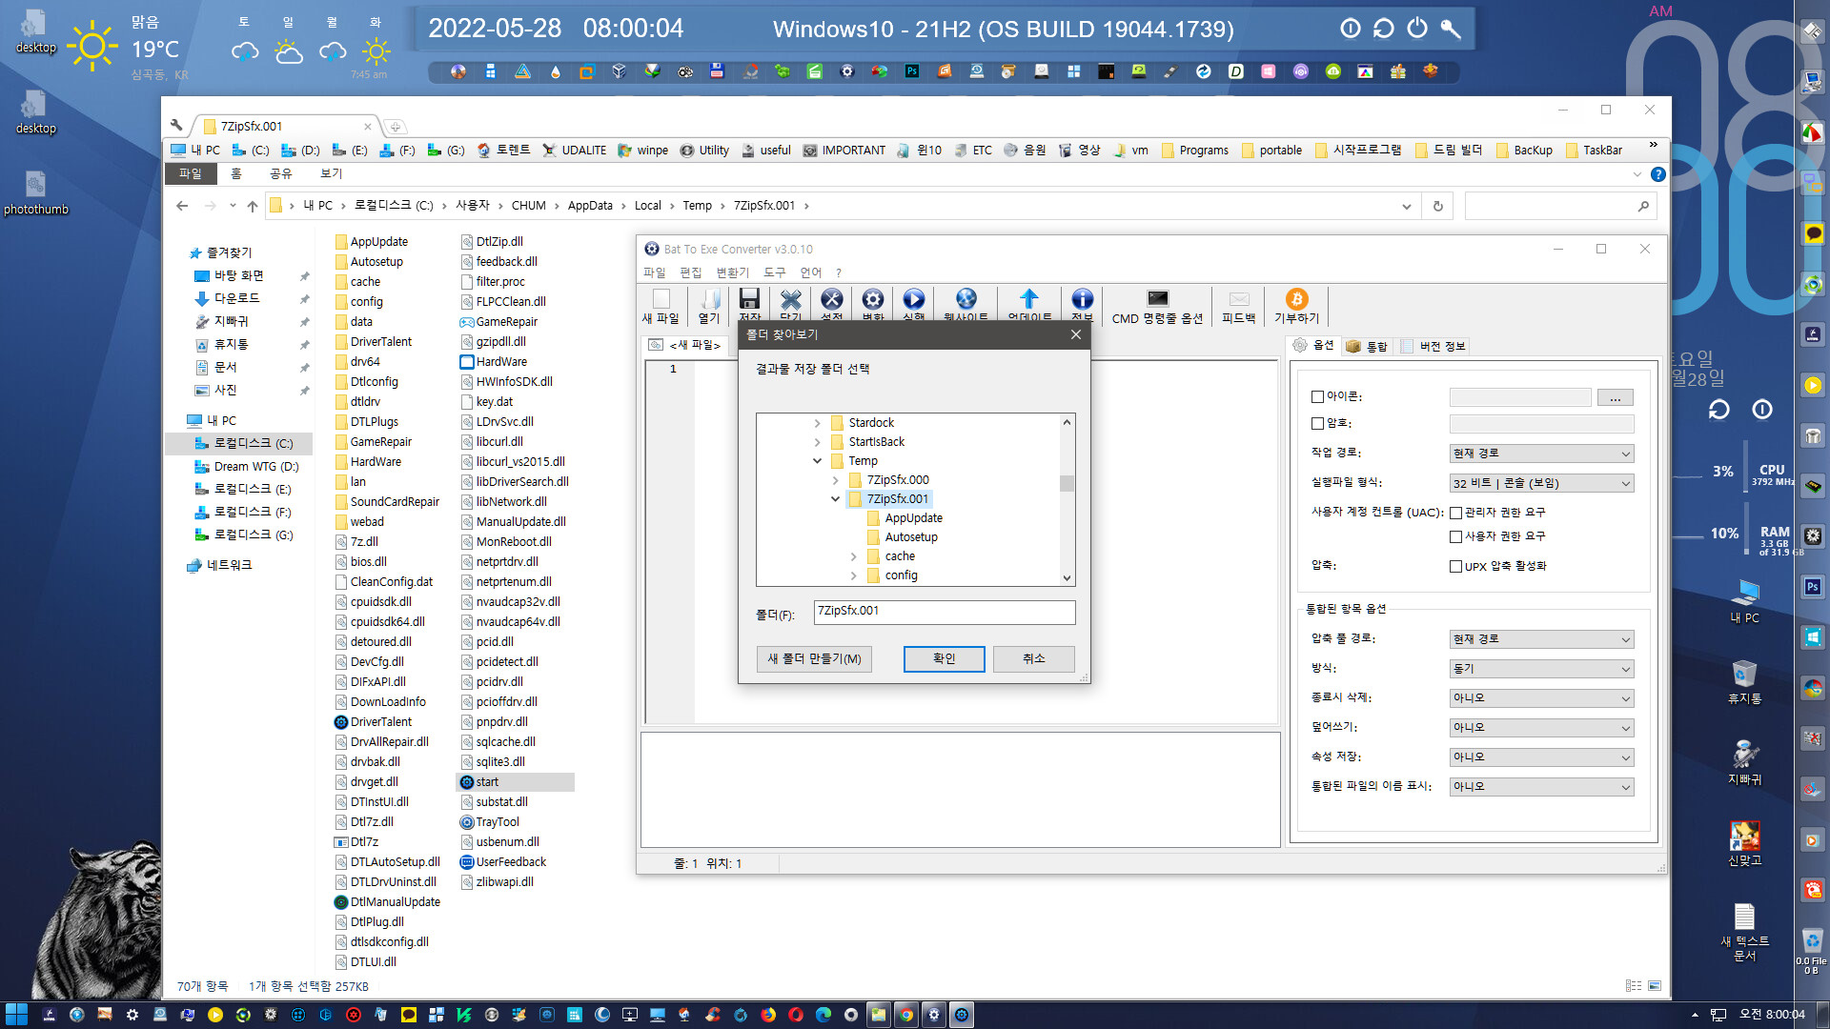Click the folder path input field

click(943, 611)
